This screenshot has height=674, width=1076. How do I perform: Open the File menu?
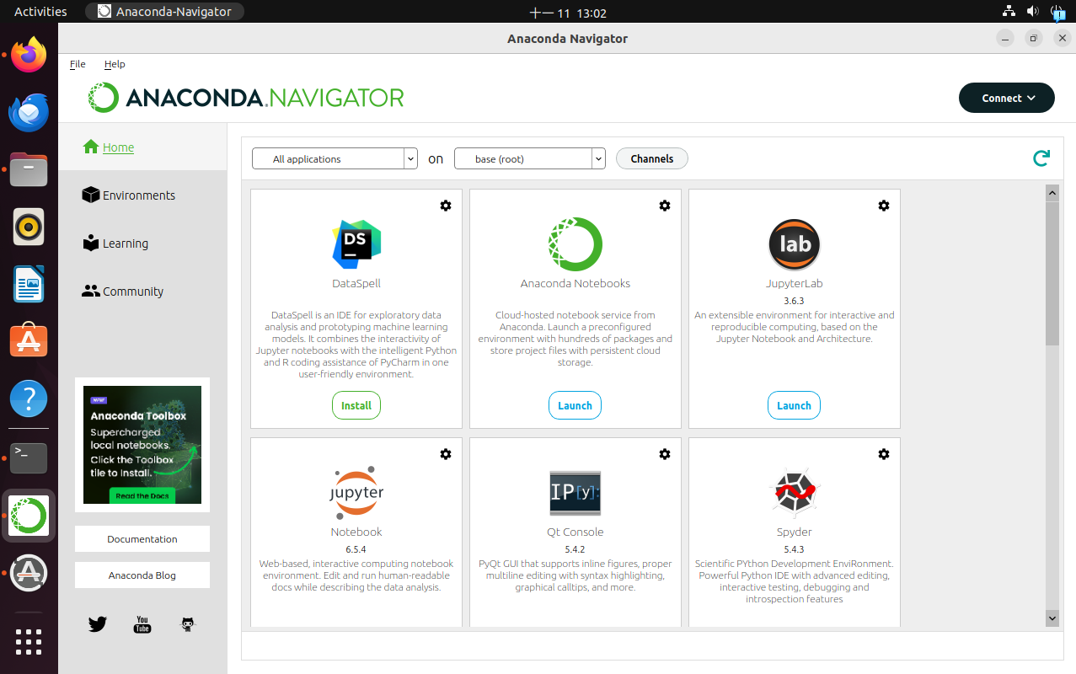pos(78,64)
